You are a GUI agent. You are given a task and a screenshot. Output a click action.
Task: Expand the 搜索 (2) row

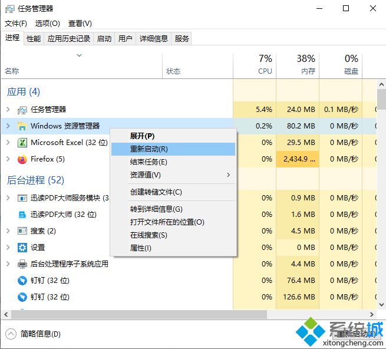coord(8,231)
